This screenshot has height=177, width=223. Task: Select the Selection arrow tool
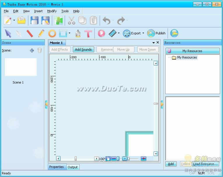8,33
